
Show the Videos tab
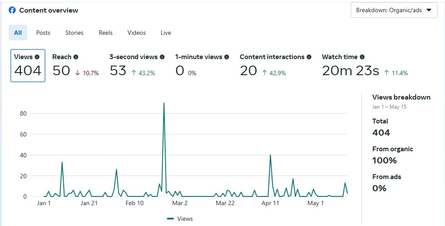(136, 33)
